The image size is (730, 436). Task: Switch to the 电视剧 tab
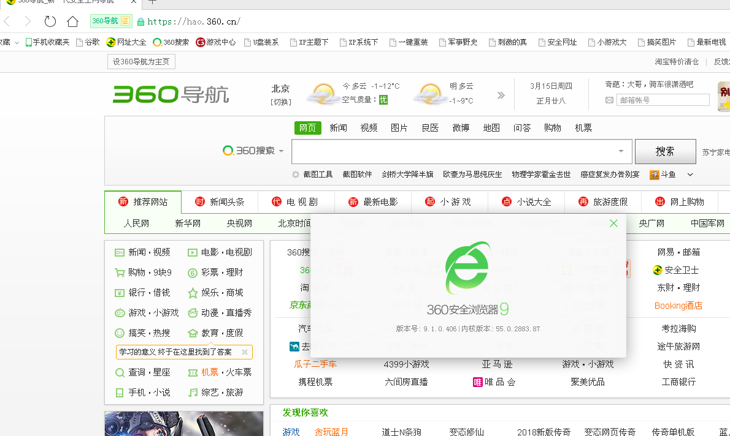click(296, 202)
